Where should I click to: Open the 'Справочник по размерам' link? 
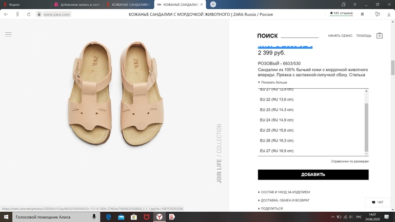(x=350, y=162)
